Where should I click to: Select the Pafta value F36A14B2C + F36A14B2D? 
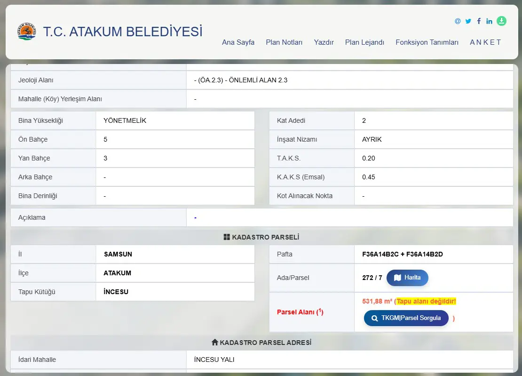coord(403,255)
